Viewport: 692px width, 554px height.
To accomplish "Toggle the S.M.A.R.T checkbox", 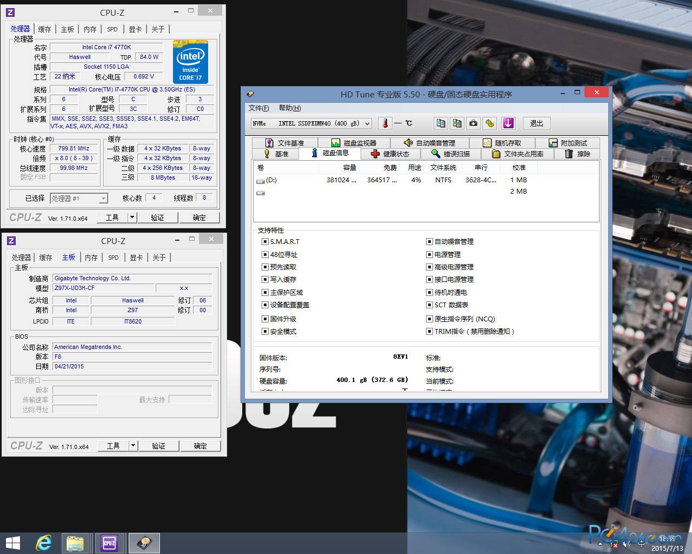I will click(x=265, y=242).
